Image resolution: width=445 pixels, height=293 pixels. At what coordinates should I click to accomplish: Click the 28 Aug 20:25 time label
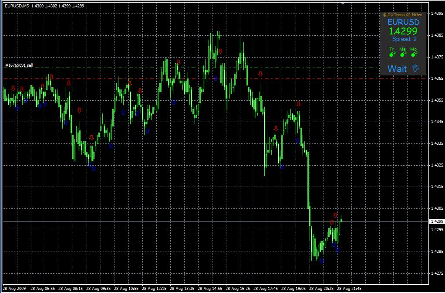tap(321, 289)
